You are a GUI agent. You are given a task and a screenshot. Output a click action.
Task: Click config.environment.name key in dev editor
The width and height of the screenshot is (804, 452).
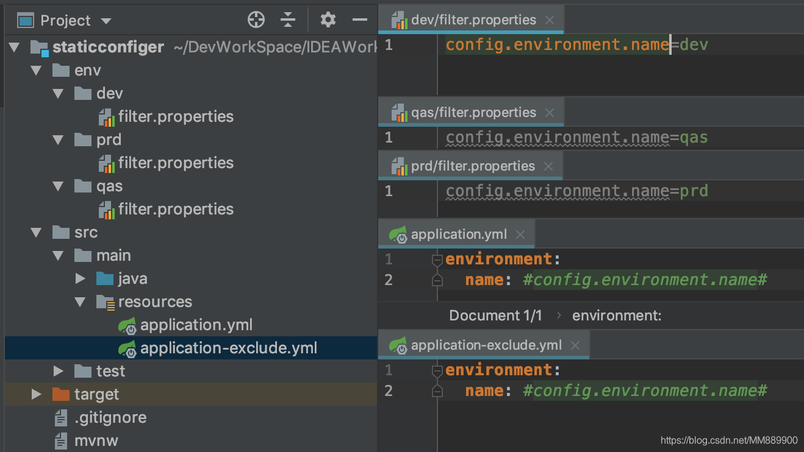[x=558, y=44]
